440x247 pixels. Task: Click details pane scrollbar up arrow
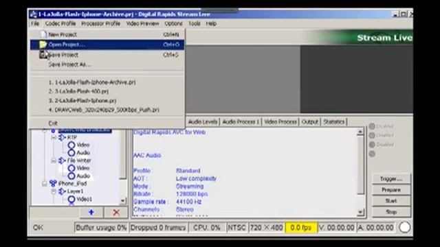coord(360,132)
